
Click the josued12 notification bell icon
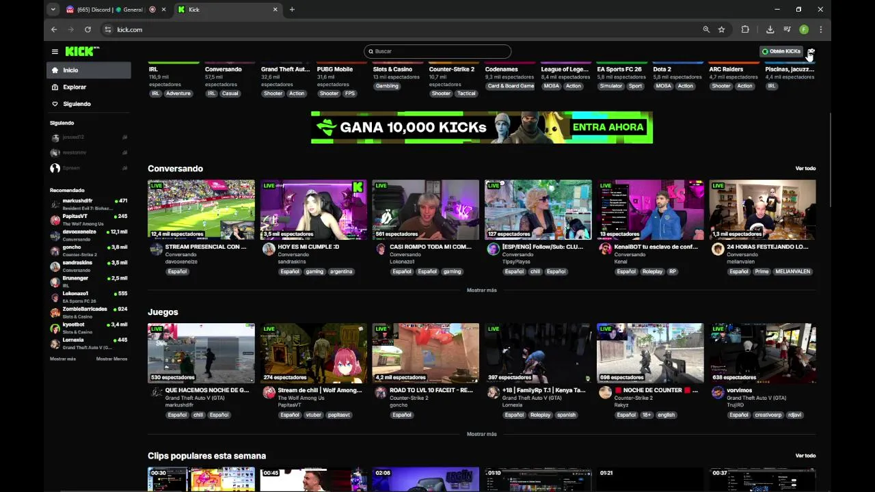pos(124,137)
